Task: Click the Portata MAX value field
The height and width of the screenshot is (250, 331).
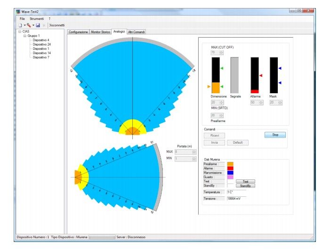Action: [x=183, y=152]
